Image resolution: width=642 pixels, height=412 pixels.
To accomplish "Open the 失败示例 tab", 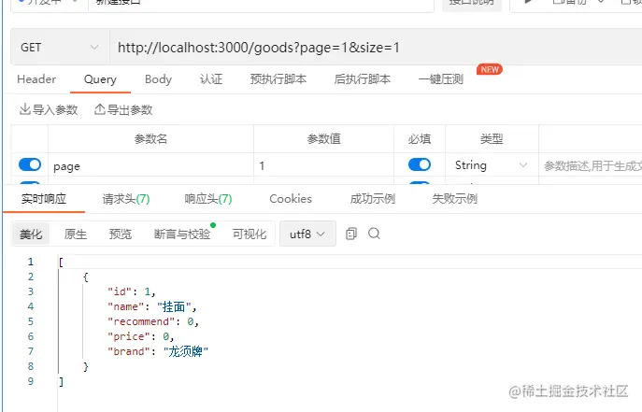I will [455, 199].
